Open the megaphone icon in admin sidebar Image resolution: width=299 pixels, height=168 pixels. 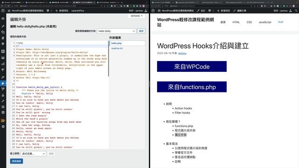3,70
